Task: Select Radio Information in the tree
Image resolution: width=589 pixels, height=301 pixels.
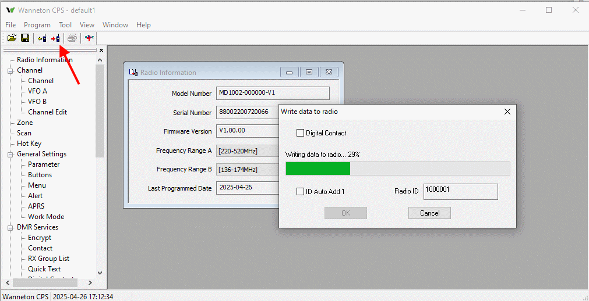Action: coord(45,60)
